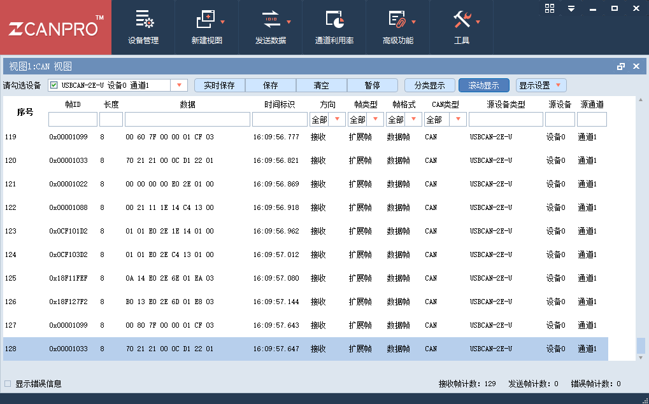Open the 方向 direction filter dropdown
Screen dimensions: 649x404
coord(336,118)
